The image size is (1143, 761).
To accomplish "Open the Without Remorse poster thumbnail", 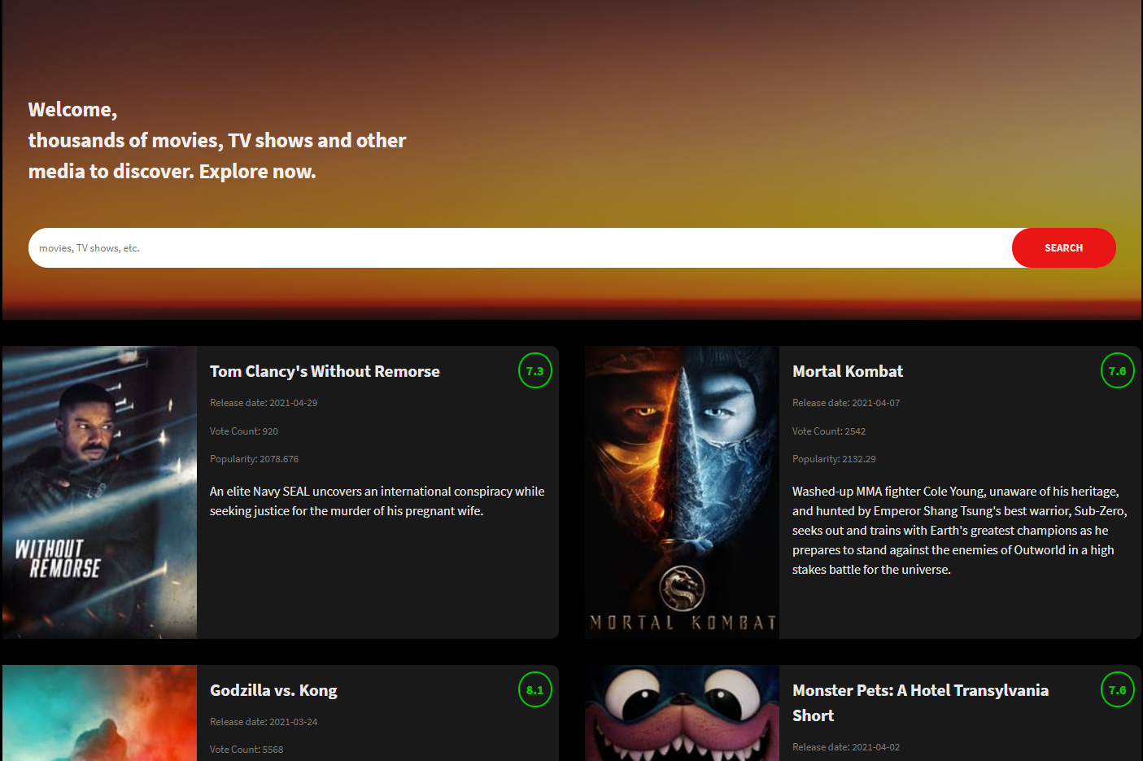I will [99, 492].
